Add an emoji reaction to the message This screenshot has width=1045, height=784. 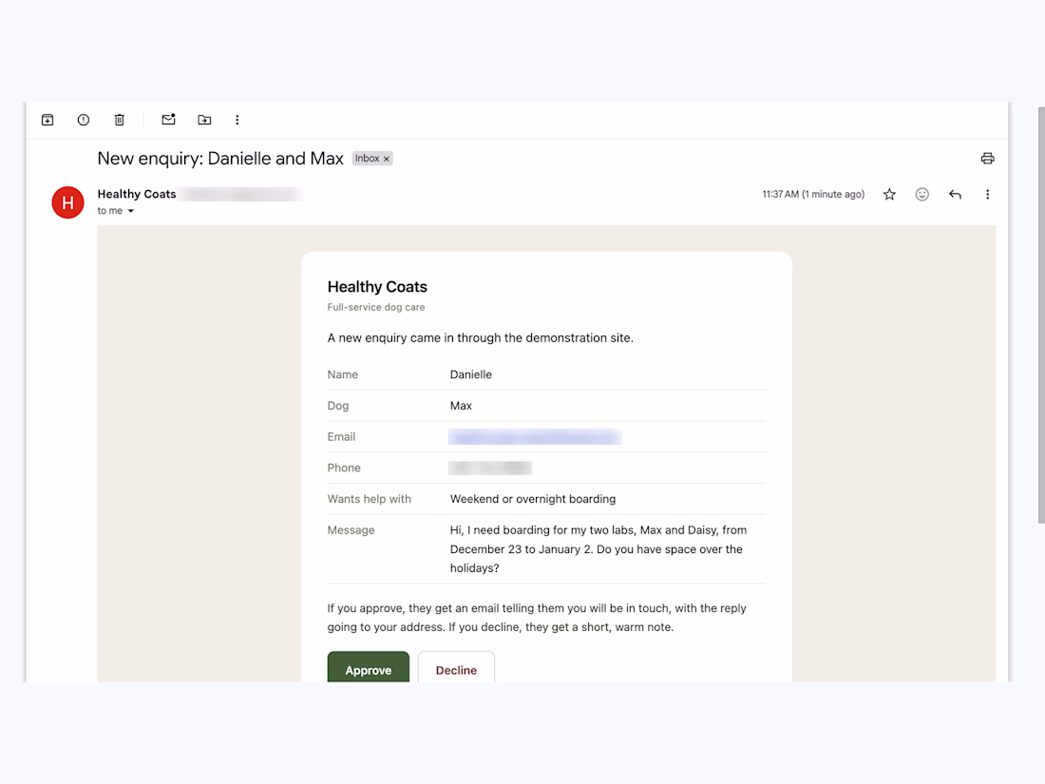click(x=921, y=195)
